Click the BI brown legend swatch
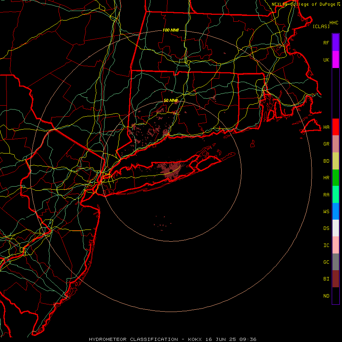342x342 pixels. pos(336,279)
